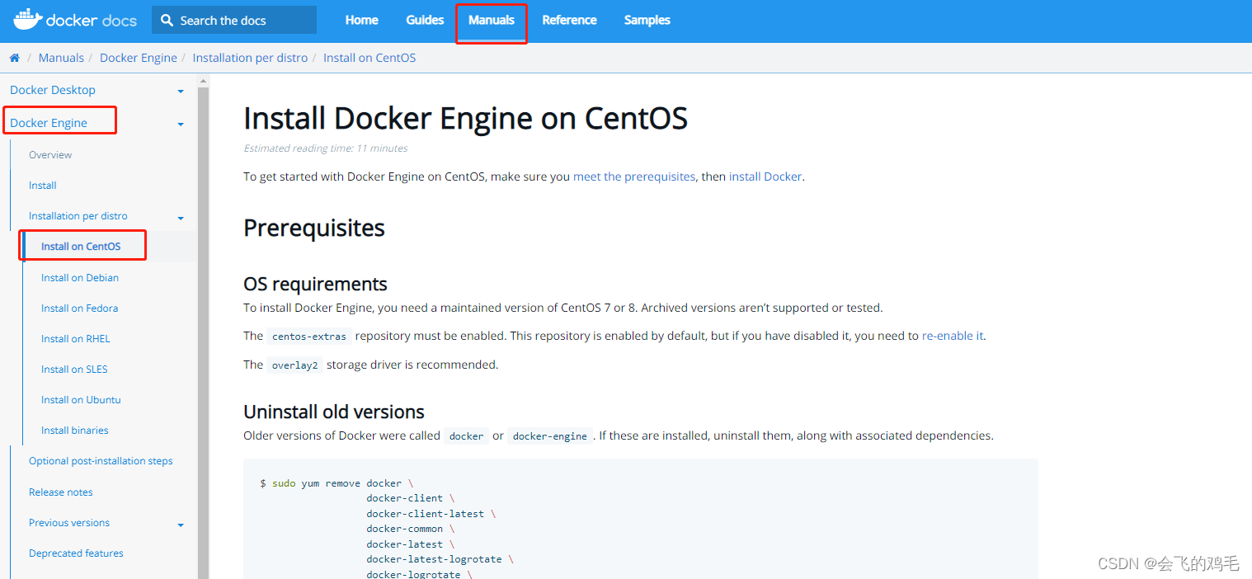Click the Uninstall old versions heading
1252x579 pixels.
point(334,412)
